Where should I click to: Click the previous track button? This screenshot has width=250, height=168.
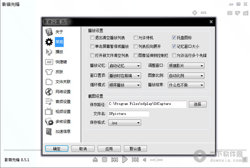115,160
